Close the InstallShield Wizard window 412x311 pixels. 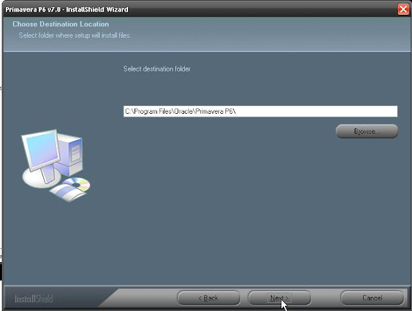pyautogui.click(x=403, y=10)
